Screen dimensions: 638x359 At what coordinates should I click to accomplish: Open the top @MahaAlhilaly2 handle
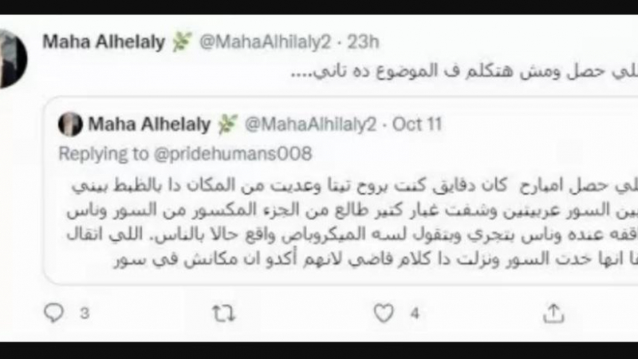click(265, 42)
